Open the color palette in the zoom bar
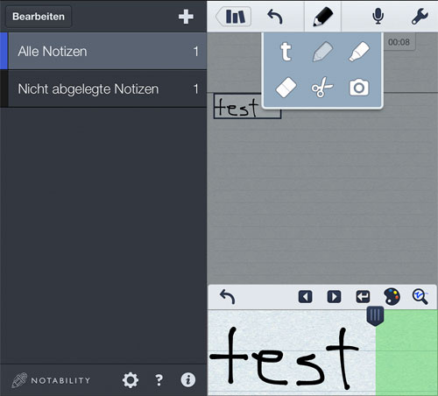This screenshot has width=438, height=396. click(392, 297)
